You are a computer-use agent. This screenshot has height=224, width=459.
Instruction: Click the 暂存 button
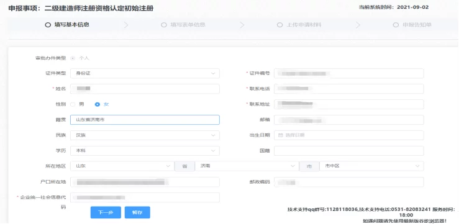coord(137,213)
